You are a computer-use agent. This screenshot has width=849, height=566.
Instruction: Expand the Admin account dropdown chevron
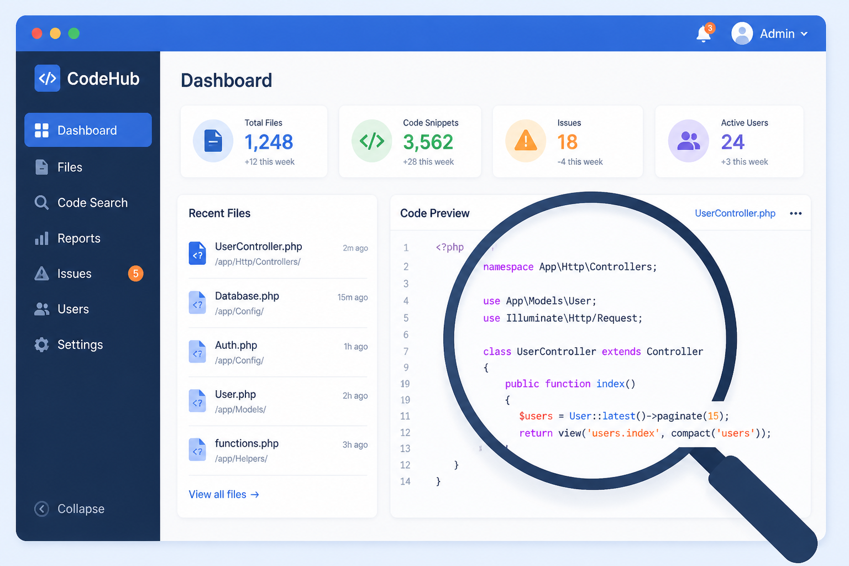(x=804, y=34)
